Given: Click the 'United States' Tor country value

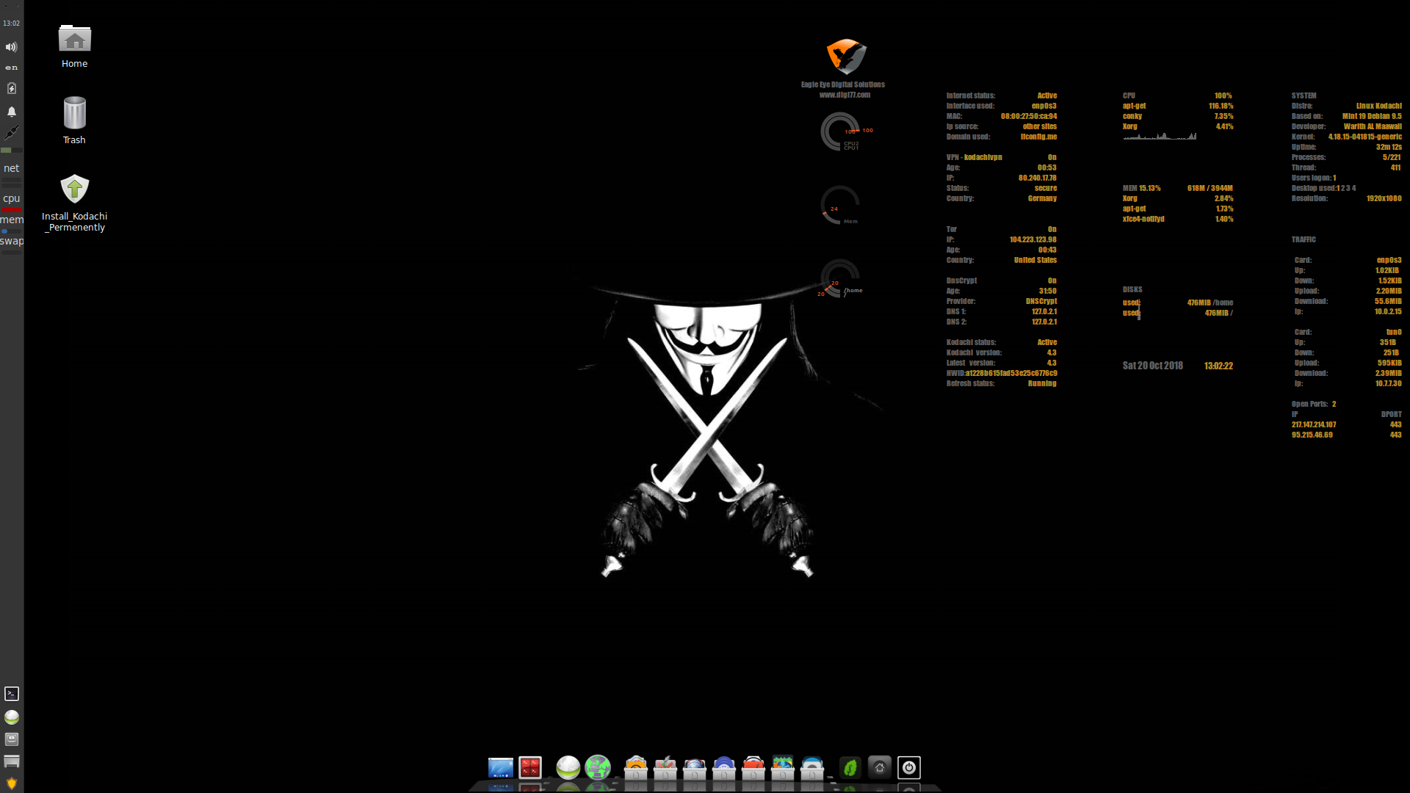Looking at the screenshot, I should [1035, 260].
